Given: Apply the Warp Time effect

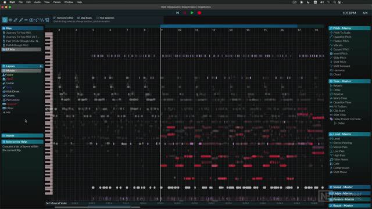Looking at the screenshot, I should (x=340, y=98).
